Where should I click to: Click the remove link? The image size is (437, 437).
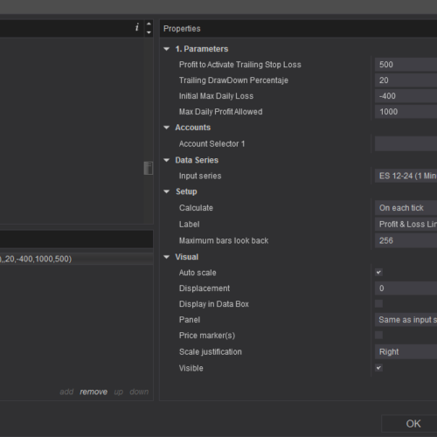click(x=94, y=392)
